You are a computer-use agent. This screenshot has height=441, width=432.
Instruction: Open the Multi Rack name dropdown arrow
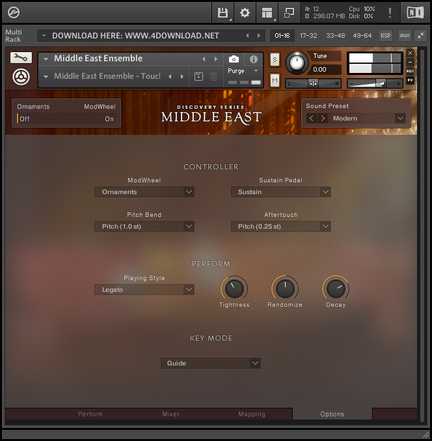(x=44, y=36)
